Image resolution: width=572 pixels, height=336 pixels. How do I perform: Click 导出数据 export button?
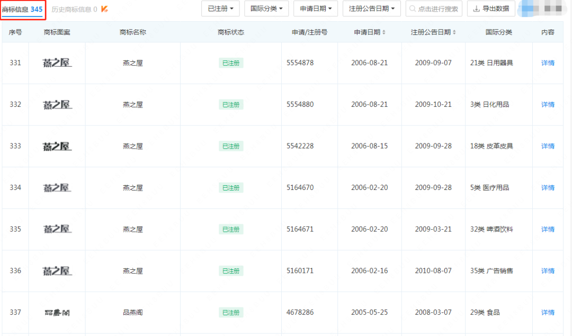pos(491,8)
